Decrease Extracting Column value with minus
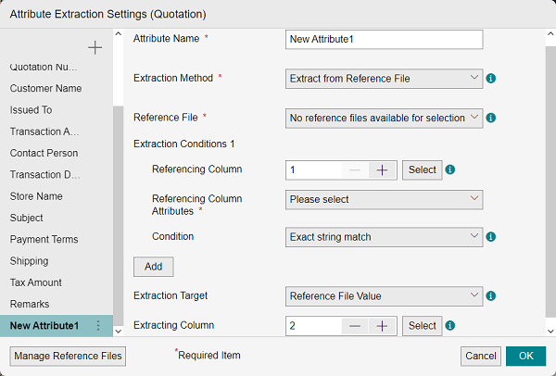 pos(355,326)
